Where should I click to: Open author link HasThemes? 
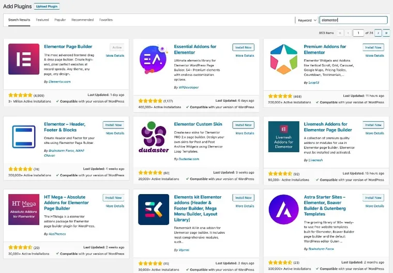pyautogui.click(x=57, y=234)
